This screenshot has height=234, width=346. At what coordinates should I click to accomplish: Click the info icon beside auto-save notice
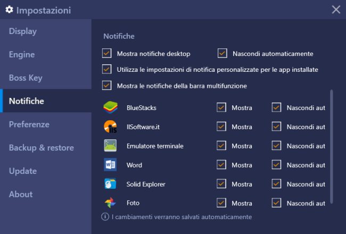click(x=105, y=217)
